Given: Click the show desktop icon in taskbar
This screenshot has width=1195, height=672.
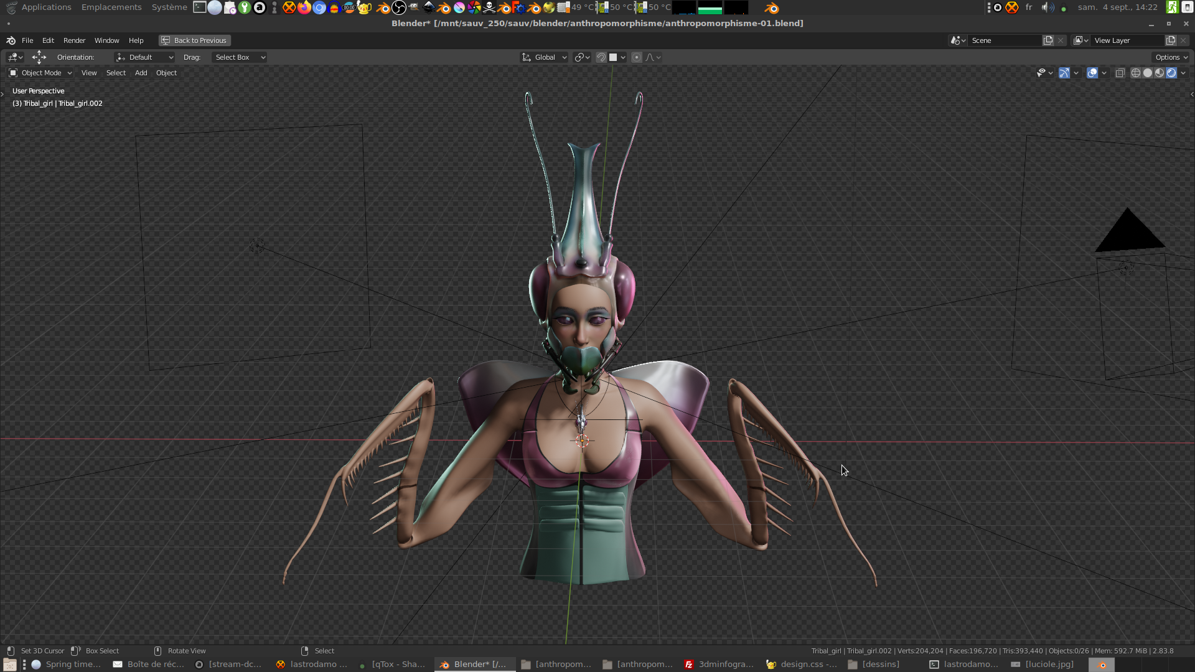Looking at the screenshot, I should [9, 665].
